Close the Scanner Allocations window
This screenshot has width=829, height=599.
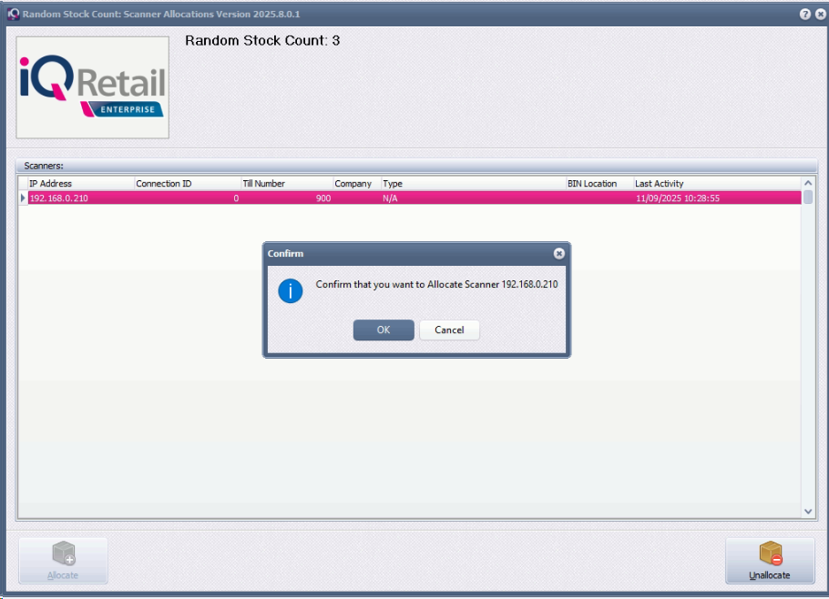point(821,15)
